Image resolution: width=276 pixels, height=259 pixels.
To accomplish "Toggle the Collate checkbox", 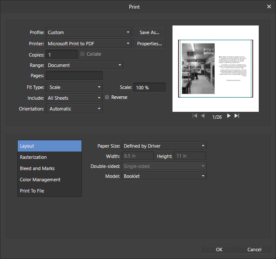I will [83, 54].
